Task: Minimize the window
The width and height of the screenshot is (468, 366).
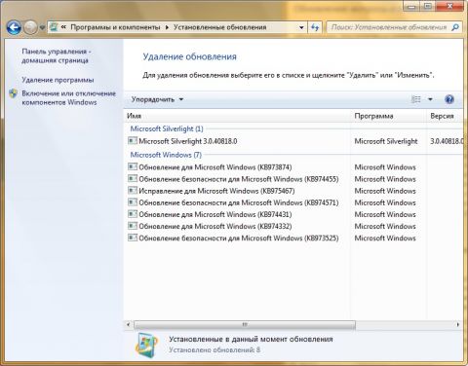Action: coord(411,7)
